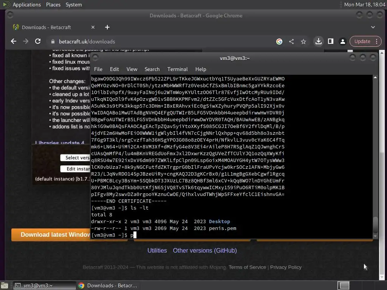387x290 pixels.
Task: Go forward in Chrome
Action: pos(26,42)
